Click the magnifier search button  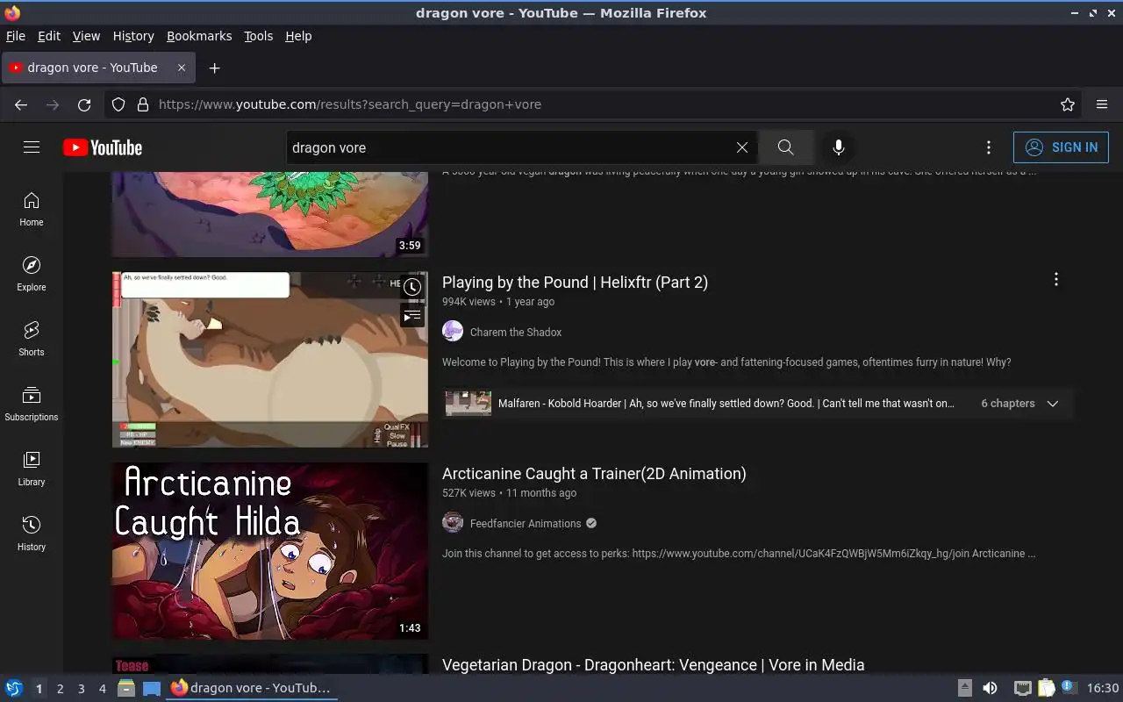point(785,147)
